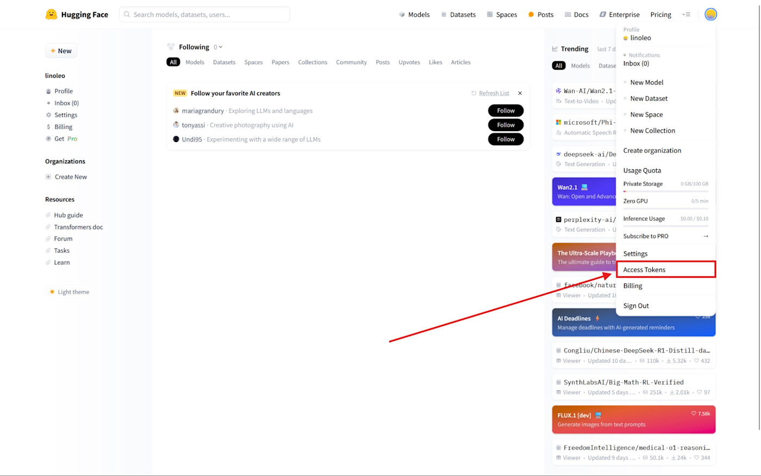
Task: Click the Trending chart icon
Action: point(555,49)
